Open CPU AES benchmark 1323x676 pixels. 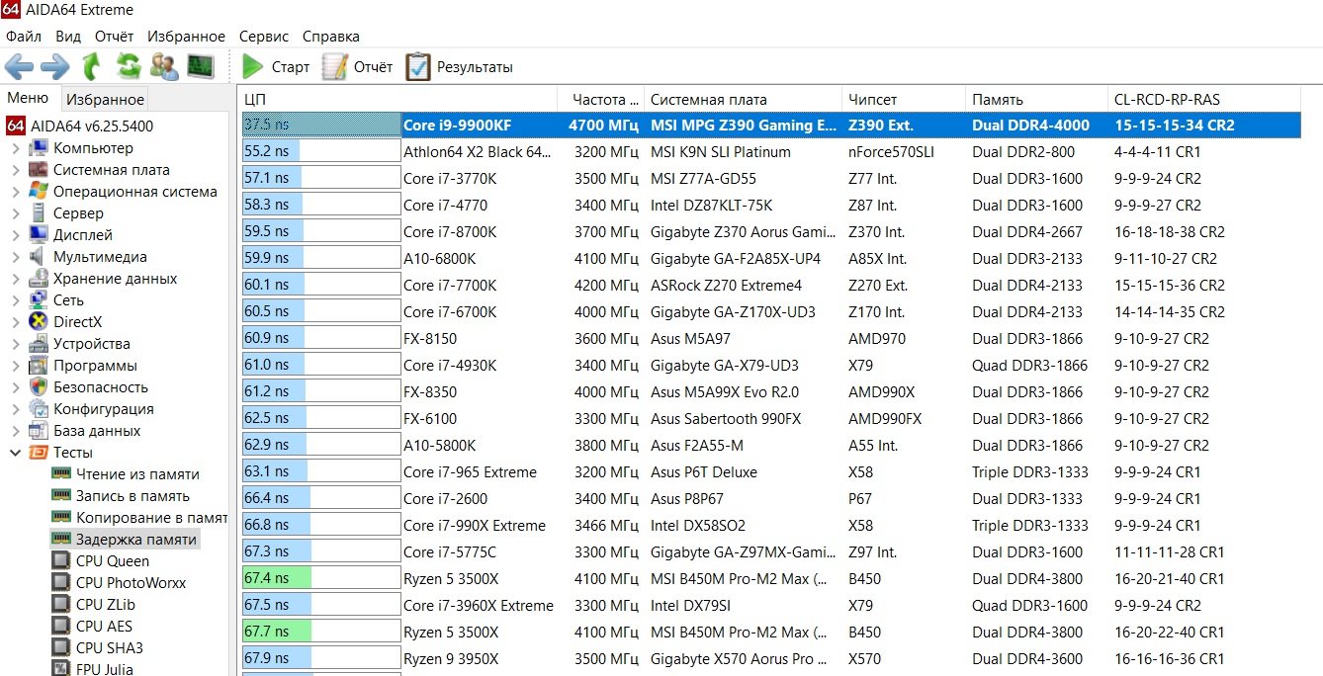(104, 627)
